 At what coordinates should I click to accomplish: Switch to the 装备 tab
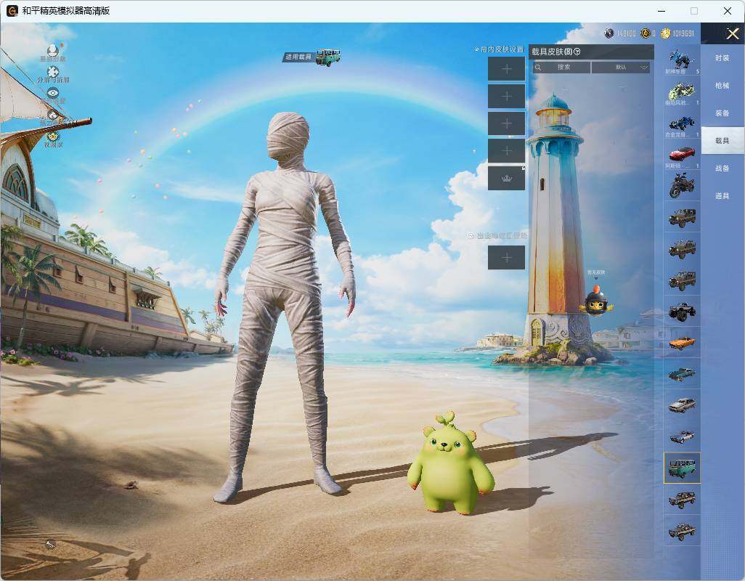coord(722,113)
